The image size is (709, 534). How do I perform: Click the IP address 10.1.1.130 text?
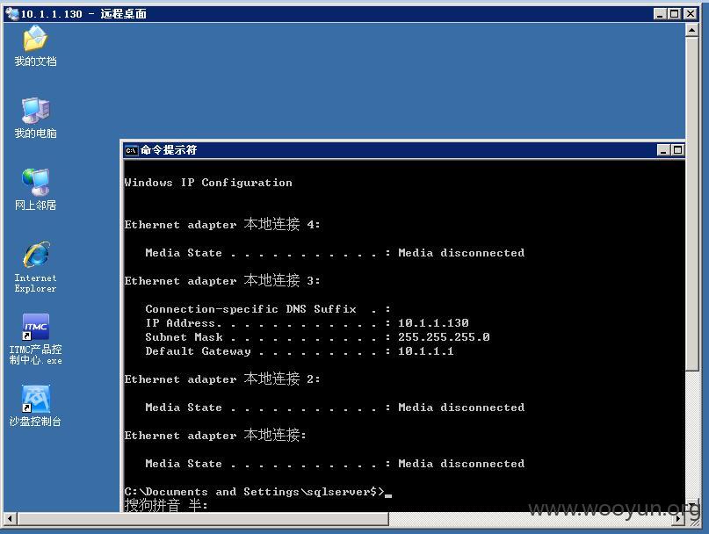pos(433,323)
